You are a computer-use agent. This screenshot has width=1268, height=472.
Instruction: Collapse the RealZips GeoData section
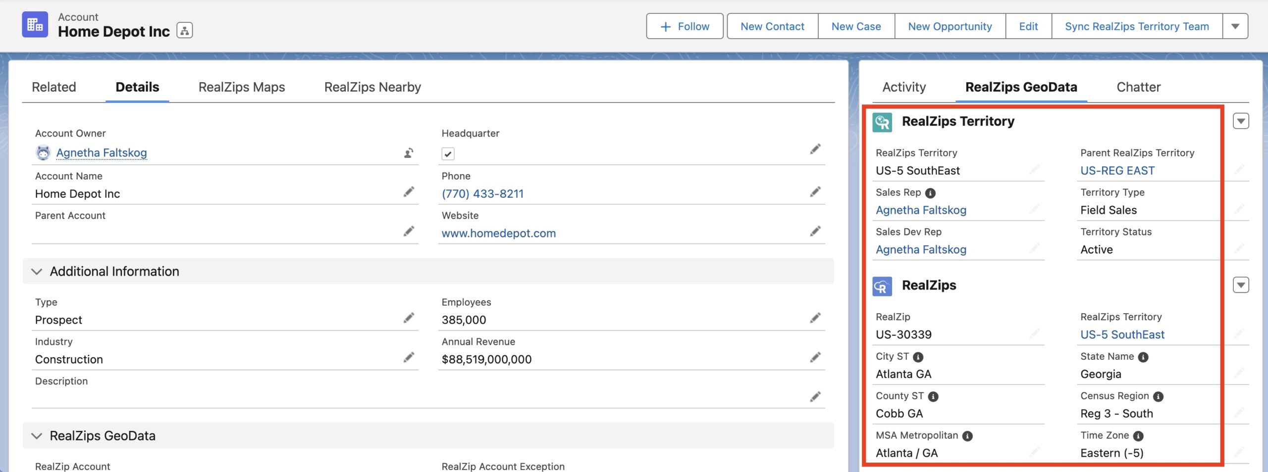[37, 436]
